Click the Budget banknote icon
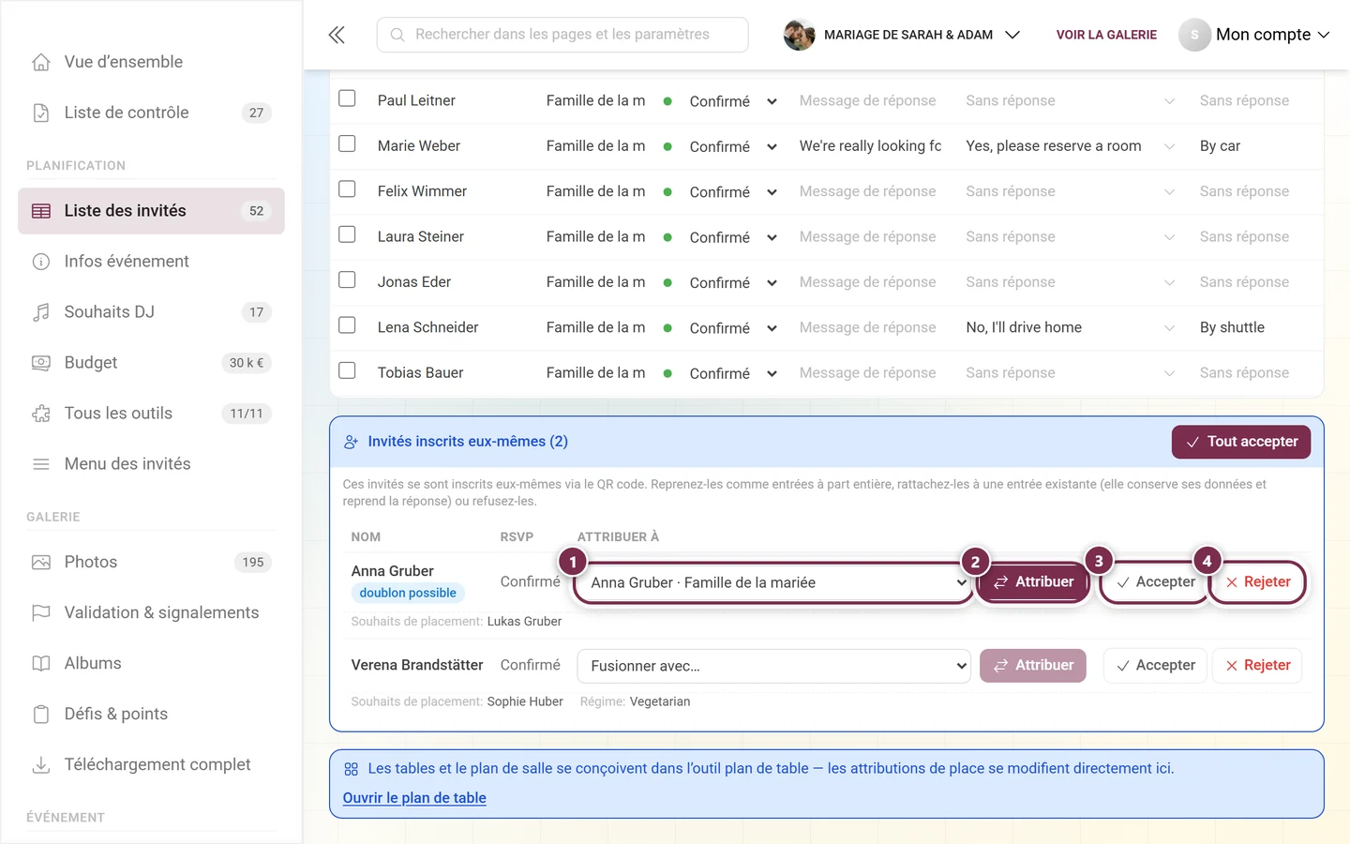 click(41, 363)
